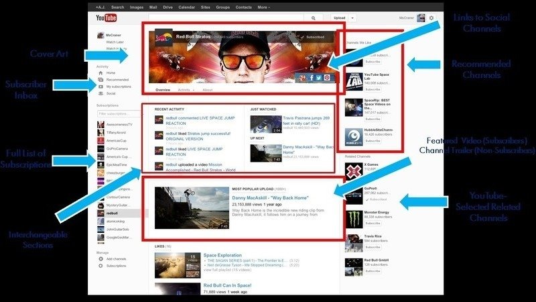Click the HubbleSite channel icon

click(354, 137)
